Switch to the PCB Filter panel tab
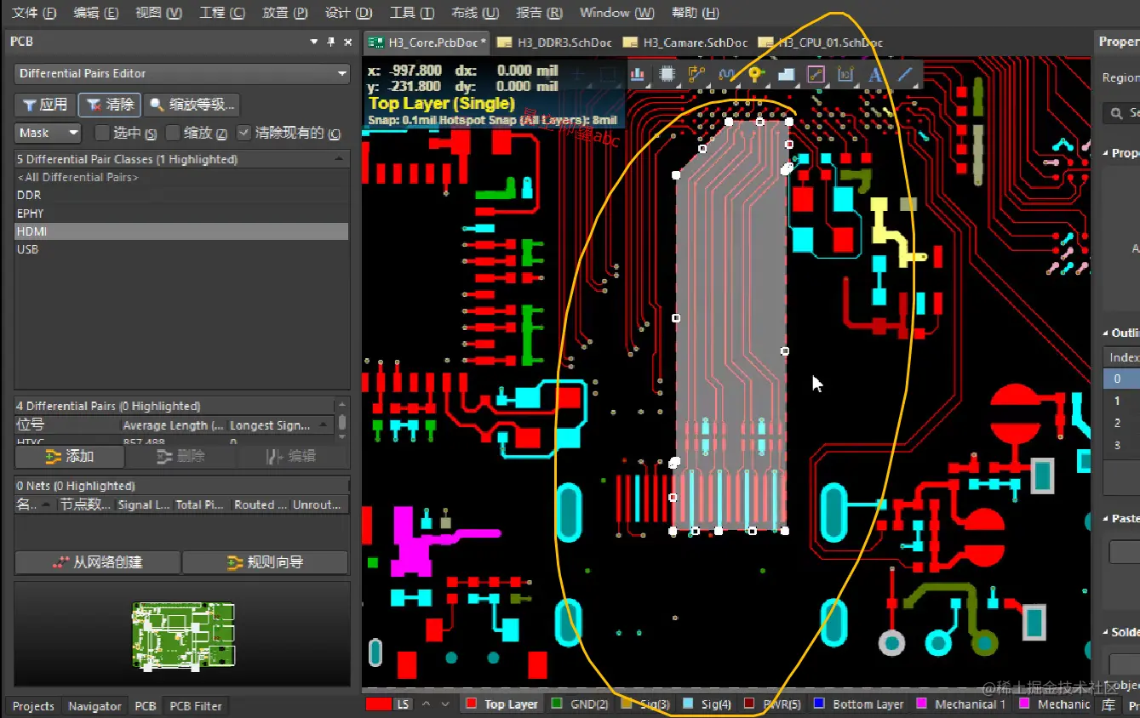This screenshot has height=718, width=1140. pos(196,706)
